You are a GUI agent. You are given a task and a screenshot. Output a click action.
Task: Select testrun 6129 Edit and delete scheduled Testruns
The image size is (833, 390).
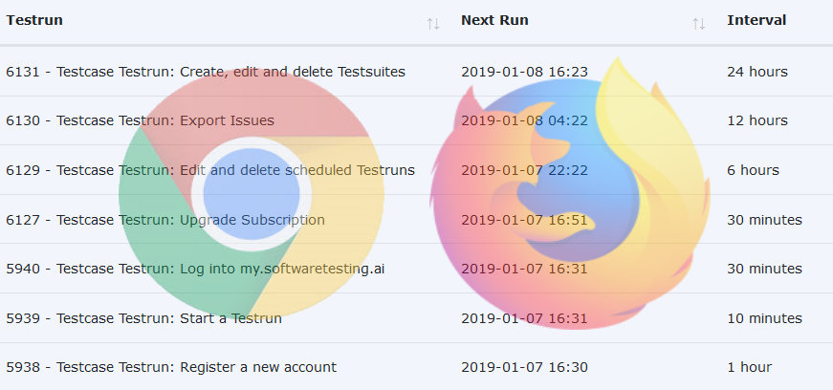click(210, 170)
